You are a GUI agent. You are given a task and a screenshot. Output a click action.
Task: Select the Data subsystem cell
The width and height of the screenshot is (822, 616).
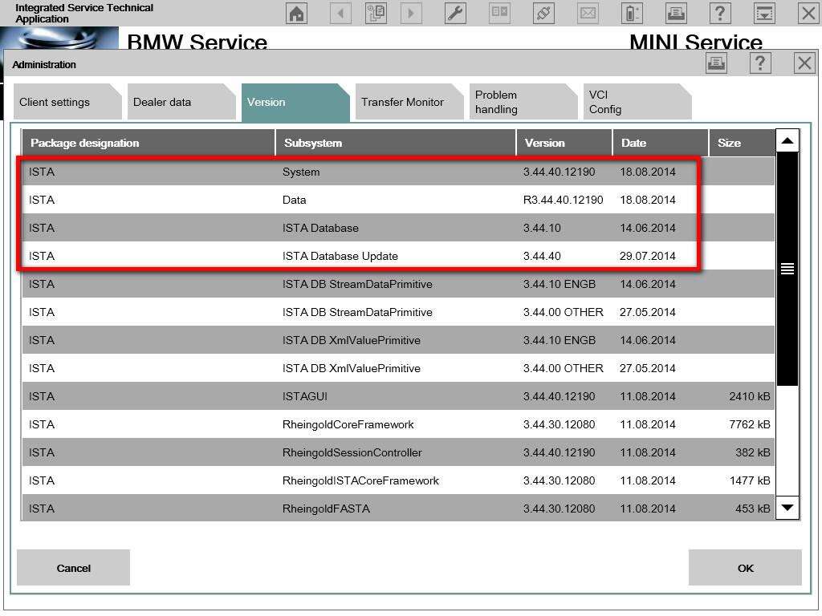pyautogui.click(x=294, y=200)
